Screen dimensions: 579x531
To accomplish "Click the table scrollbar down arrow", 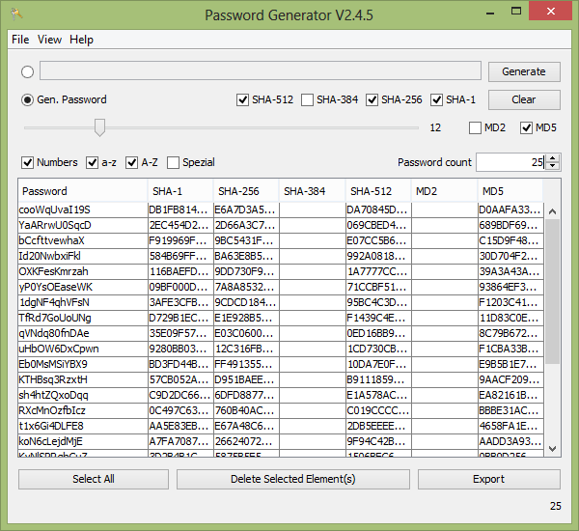I will 552,449.
